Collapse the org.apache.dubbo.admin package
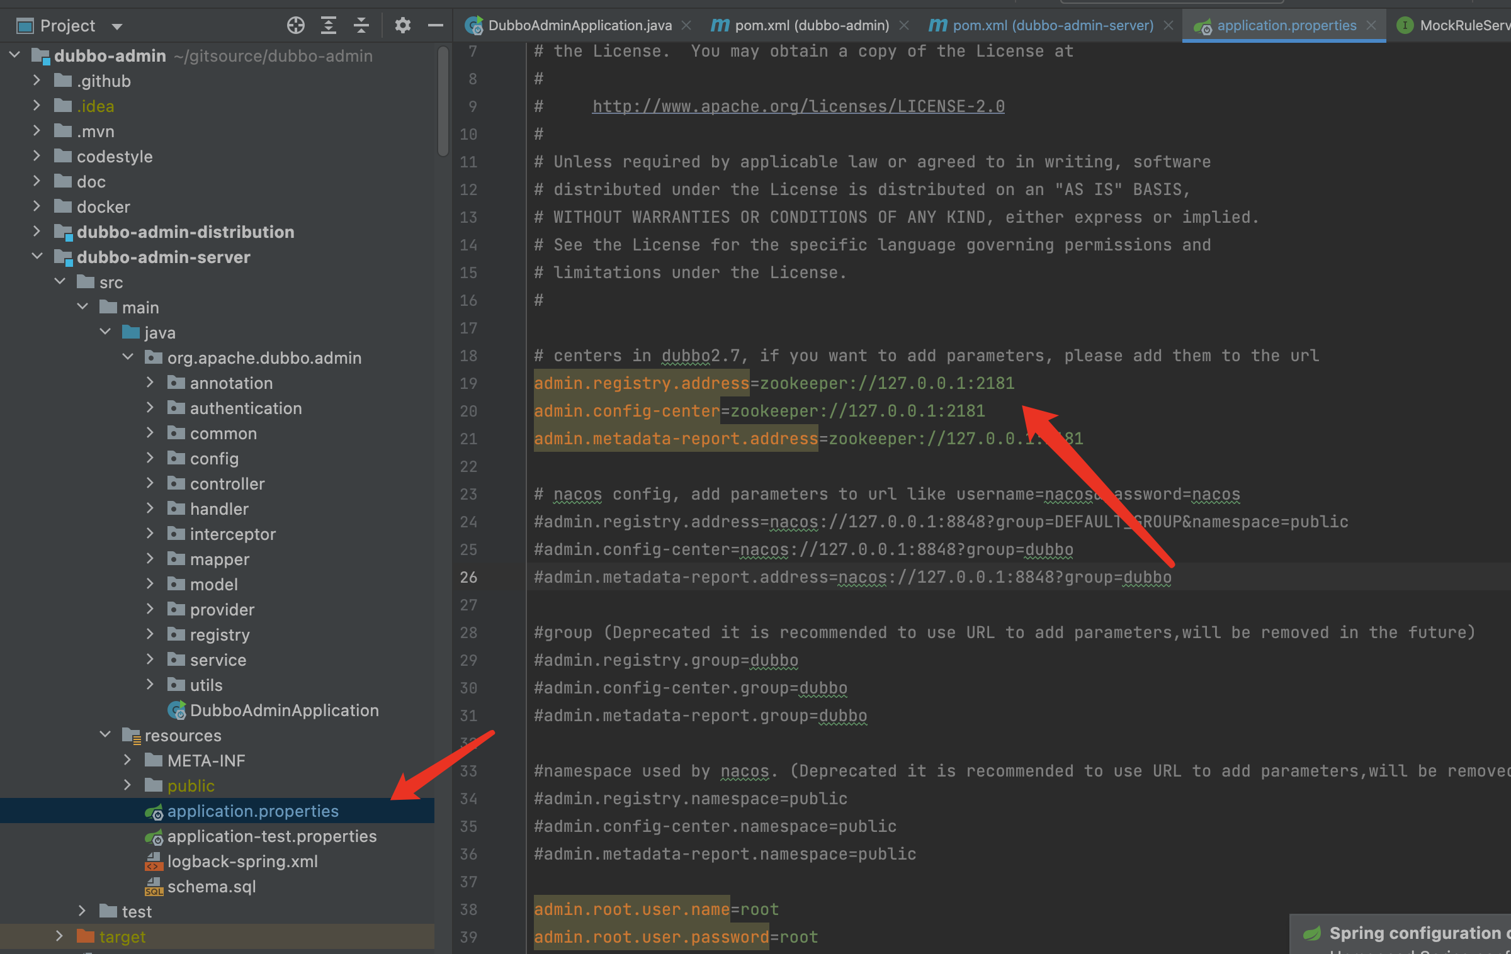This screenshot has height=954, width=1511. pyautogui.click(x=128, y=357)
